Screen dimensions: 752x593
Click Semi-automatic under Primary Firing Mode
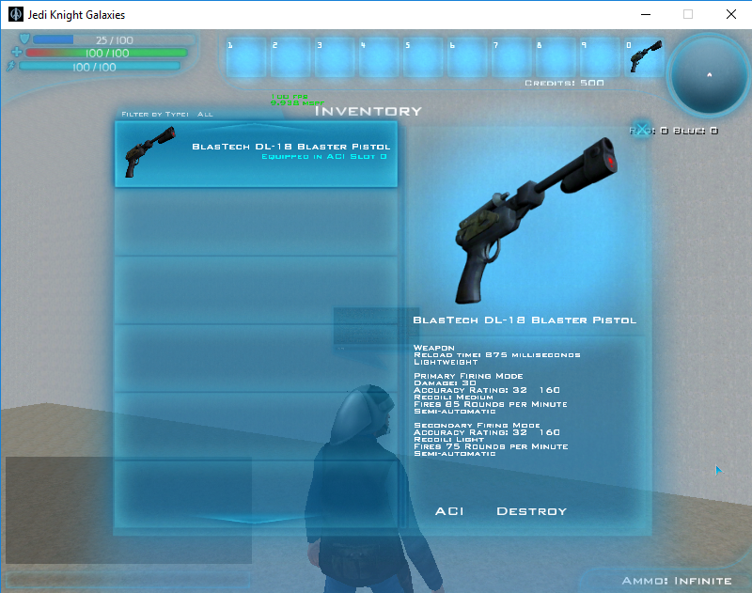click(455, 412)
